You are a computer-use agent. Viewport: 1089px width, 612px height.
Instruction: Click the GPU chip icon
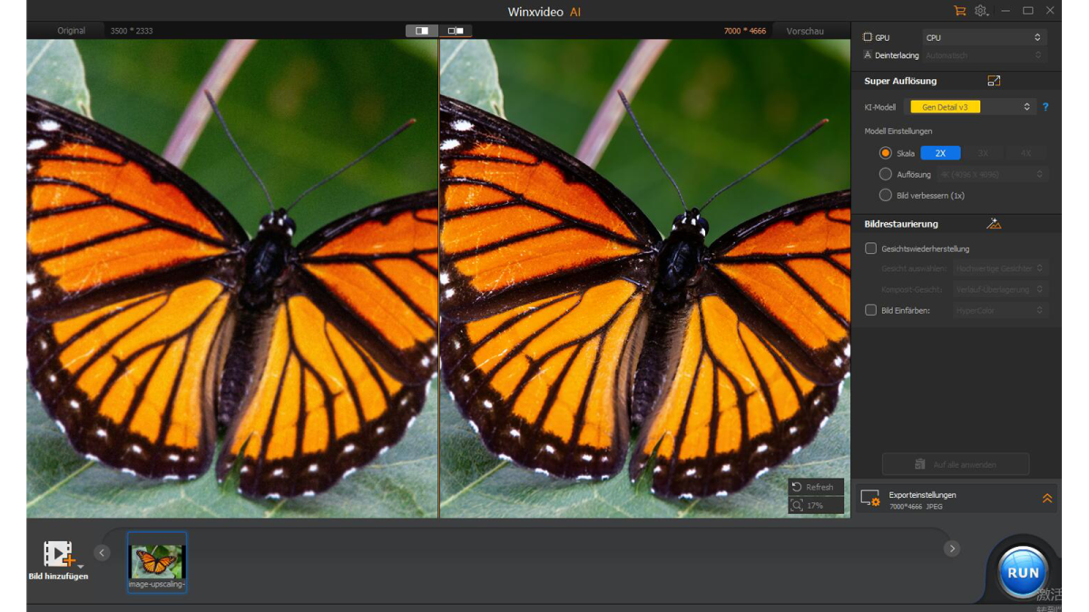pyautogui.click(x=868, y=37)
